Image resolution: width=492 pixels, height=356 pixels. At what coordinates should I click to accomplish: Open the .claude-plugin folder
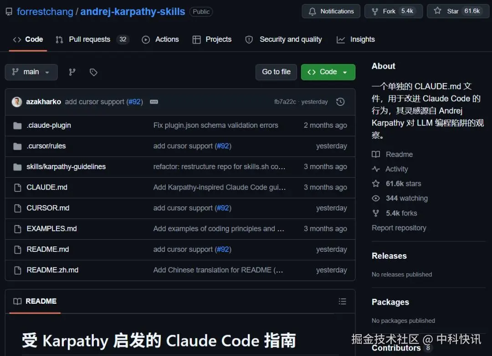49,125
